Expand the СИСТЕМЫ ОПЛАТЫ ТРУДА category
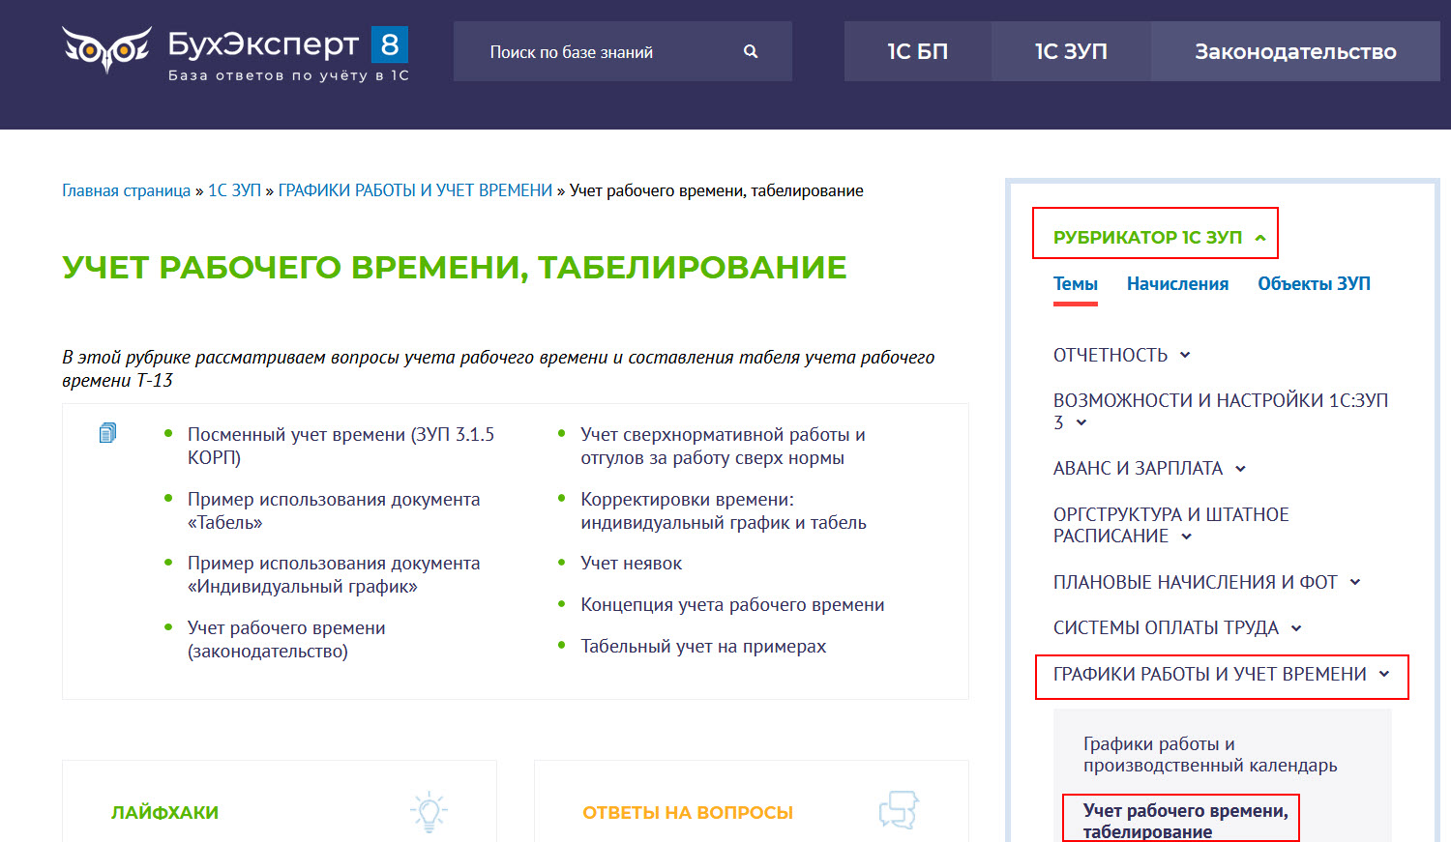Viewport: 1451px width, 842px height. (x=1177, y=627)
